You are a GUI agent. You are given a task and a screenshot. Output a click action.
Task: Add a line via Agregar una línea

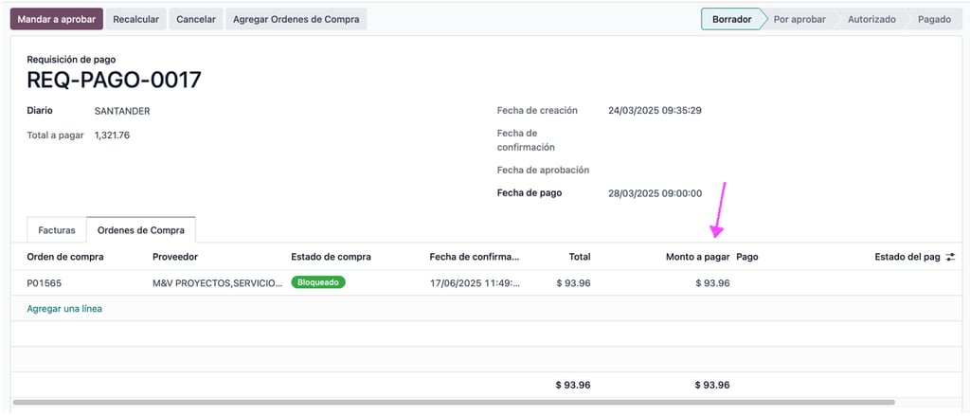click(64, 308)
